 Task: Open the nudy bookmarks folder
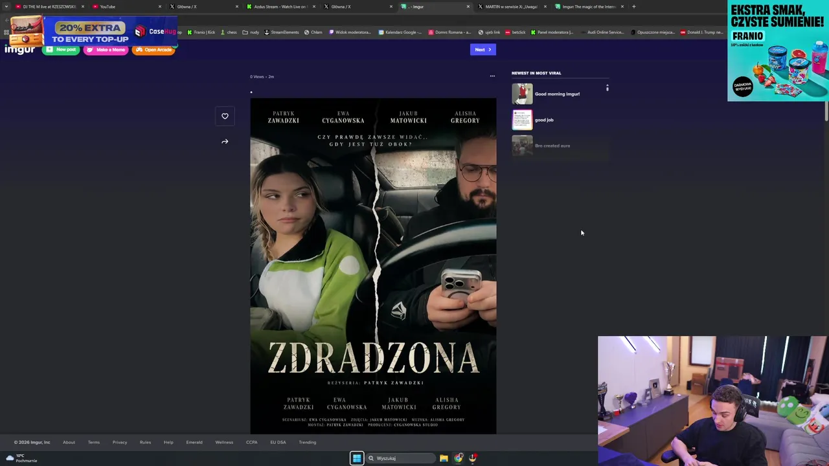point(251,32)
